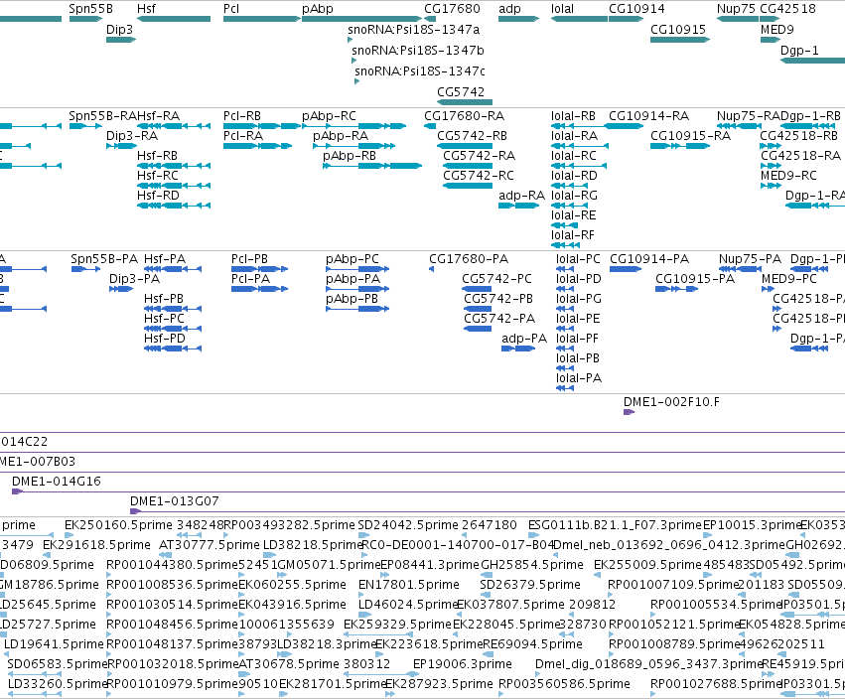Select the Pcl-PA protein feature
Image resolution: width=845 pixels, height=699 pixels.
260,289
